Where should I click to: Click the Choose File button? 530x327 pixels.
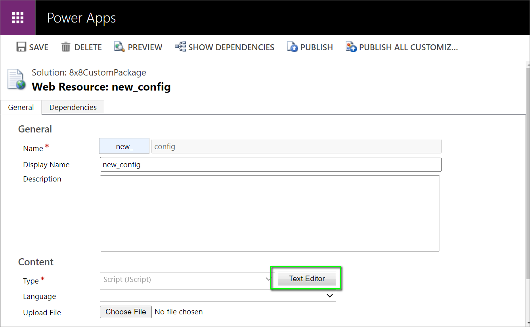pos(126,312)
